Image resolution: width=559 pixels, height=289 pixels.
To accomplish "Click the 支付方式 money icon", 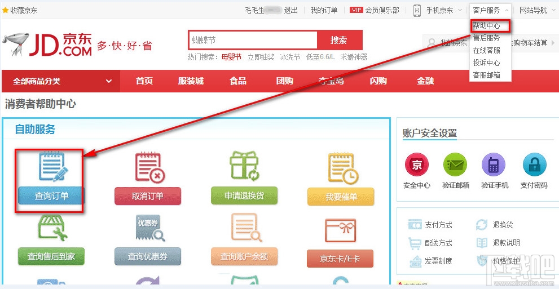I will (415, 225).
